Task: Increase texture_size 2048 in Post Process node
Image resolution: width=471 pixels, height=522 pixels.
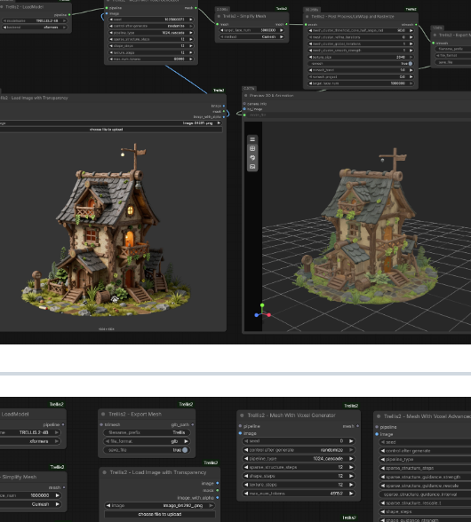Action: 411,57
